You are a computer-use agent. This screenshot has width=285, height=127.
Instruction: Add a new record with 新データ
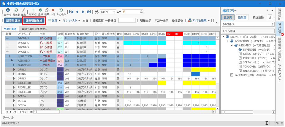[33, 10]
